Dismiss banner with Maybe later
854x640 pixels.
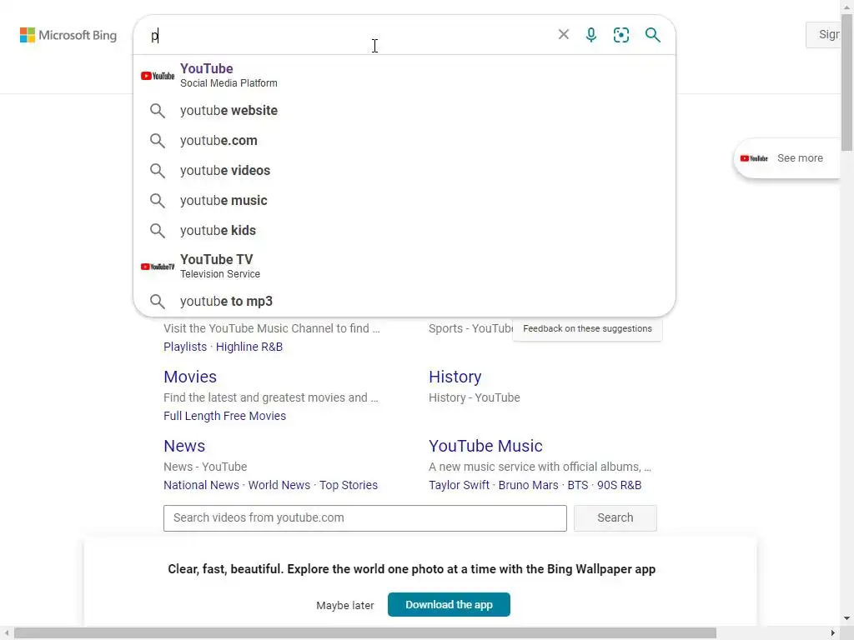tap(344, 605)
